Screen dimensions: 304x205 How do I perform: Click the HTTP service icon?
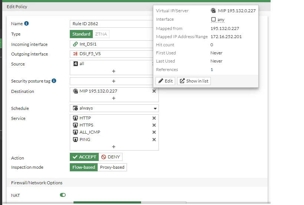[x=75, y=118]
